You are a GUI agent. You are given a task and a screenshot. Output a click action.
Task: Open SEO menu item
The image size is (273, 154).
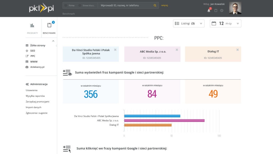(x=33, y=51)
